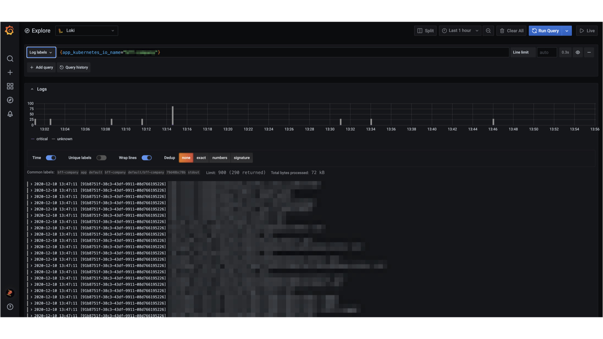
Task: Run the query with Run Query
Action: click(545, 31)
